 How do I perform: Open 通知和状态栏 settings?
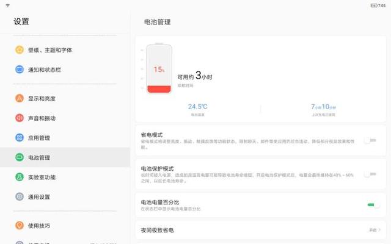coord(65,70)
